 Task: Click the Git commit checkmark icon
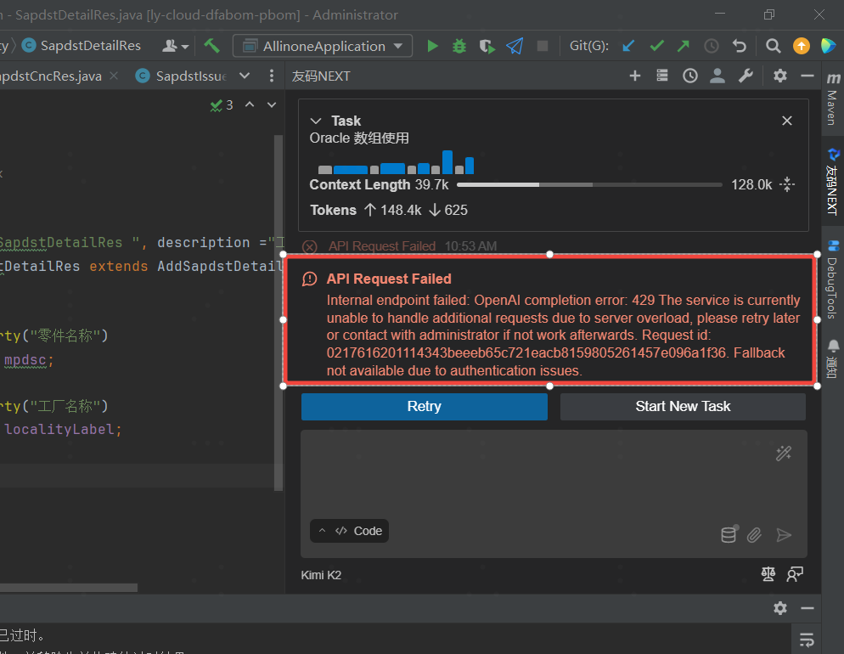pos(656,46)
